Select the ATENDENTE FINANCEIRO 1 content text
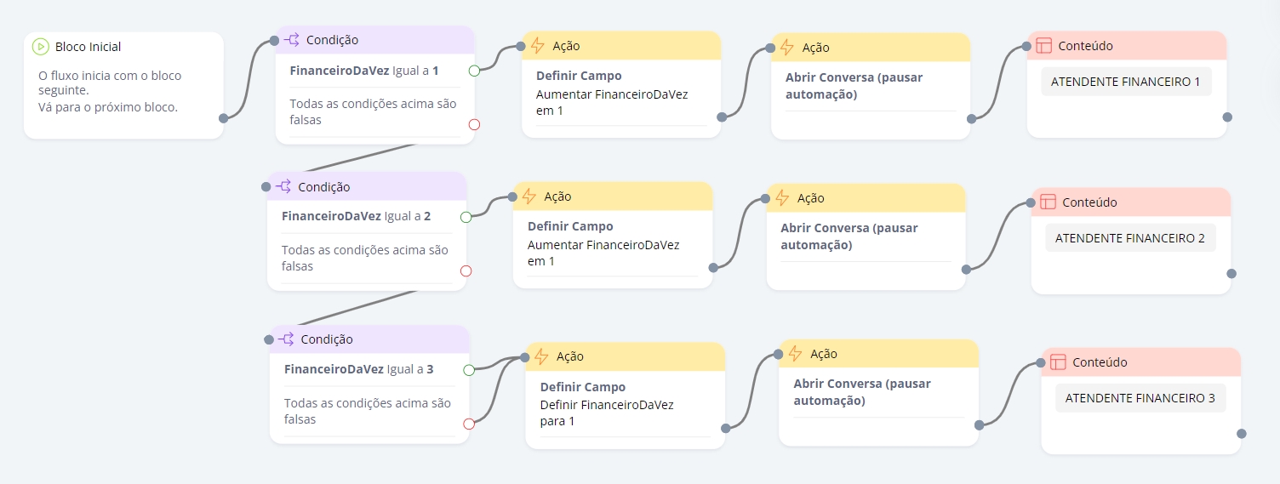Image resolution: width=1280 pixels, height=484 pixels. click(1125, 82)
